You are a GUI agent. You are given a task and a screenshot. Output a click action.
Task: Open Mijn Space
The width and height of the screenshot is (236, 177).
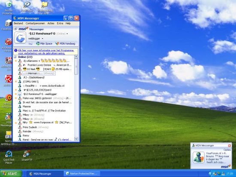(44, 44)
